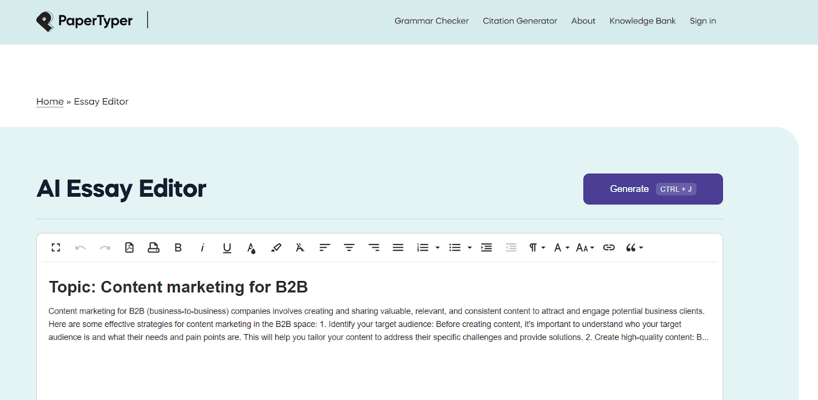Open Citation Generator page
This screenshot has height=400, width=818.
520,21
